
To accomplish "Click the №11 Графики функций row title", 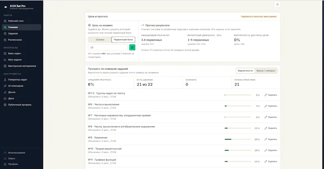I will point(102,160).
